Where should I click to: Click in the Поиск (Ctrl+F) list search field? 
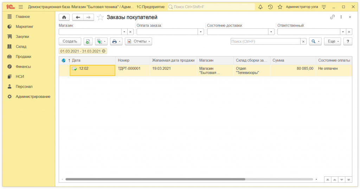coord(265,41)
